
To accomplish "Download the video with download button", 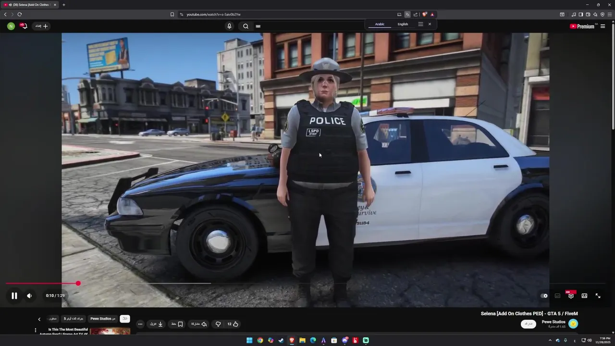I will [156, 324].
